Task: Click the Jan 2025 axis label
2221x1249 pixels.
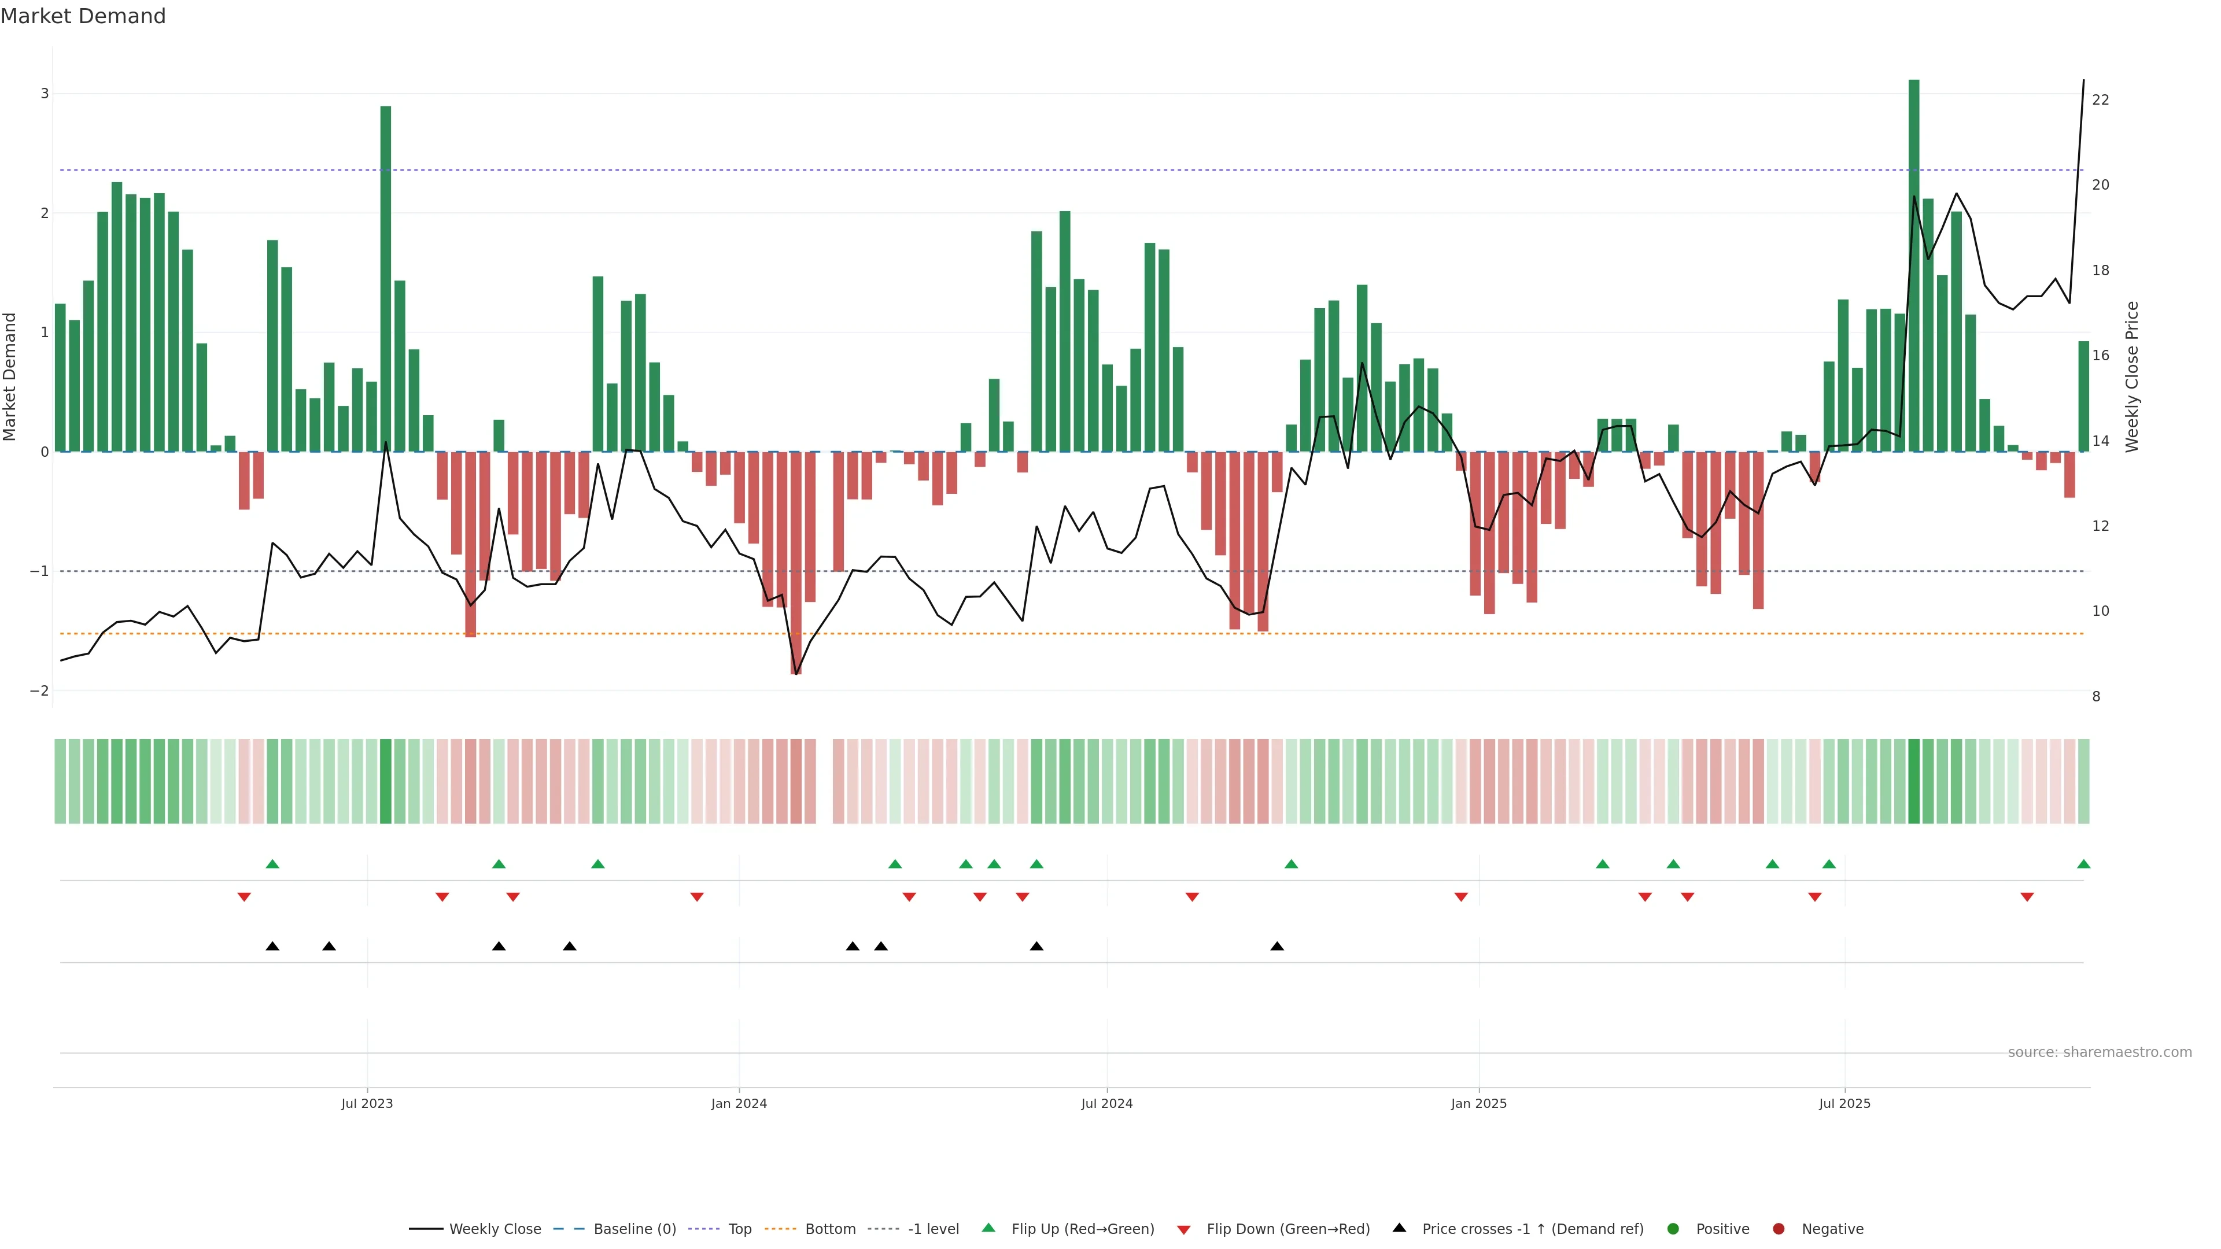Action: [x=1479, y=1103]
